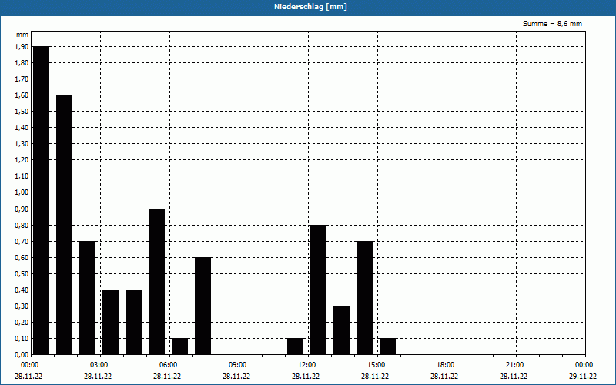The height and width of the screenshot is (385, 616).
Task: Select the 0,10 y-axis label
Action: (22, 338)
